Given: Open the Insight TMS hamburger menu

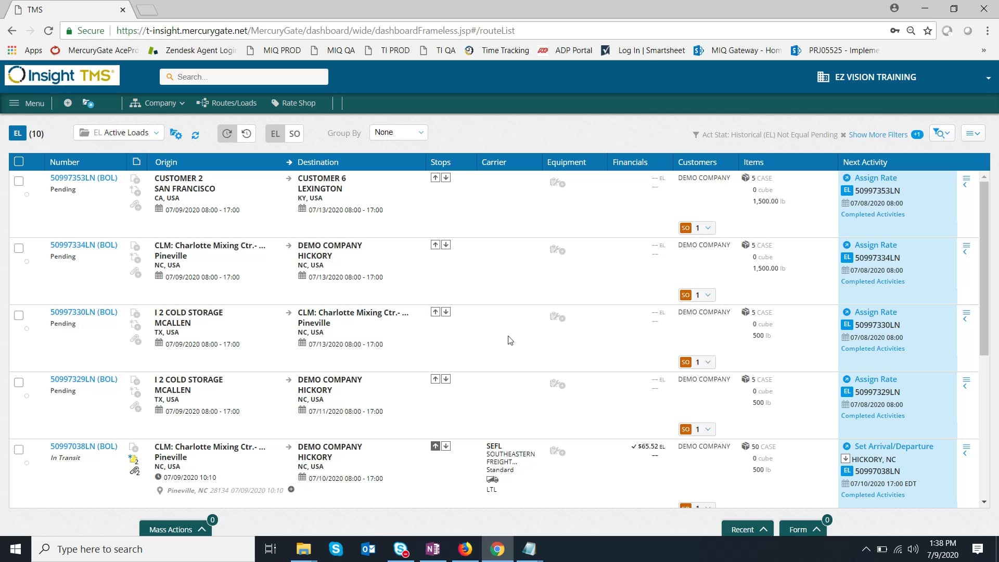Looking at the screenshot, I should [x=14, y=103].
